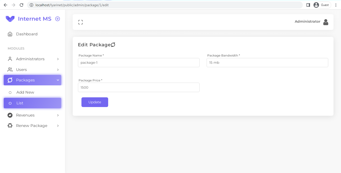Viewport: 341px width, 173px height.
Task: Expand the Renew Package submenu
Action: [58, 125]
